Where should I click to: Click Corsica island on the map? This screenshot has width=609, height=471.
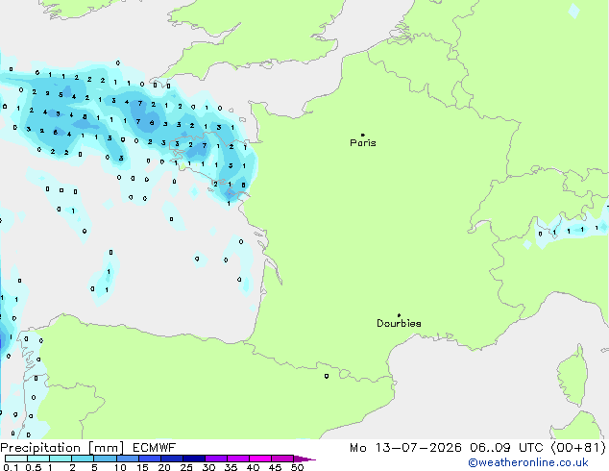(x=574, y=375)
